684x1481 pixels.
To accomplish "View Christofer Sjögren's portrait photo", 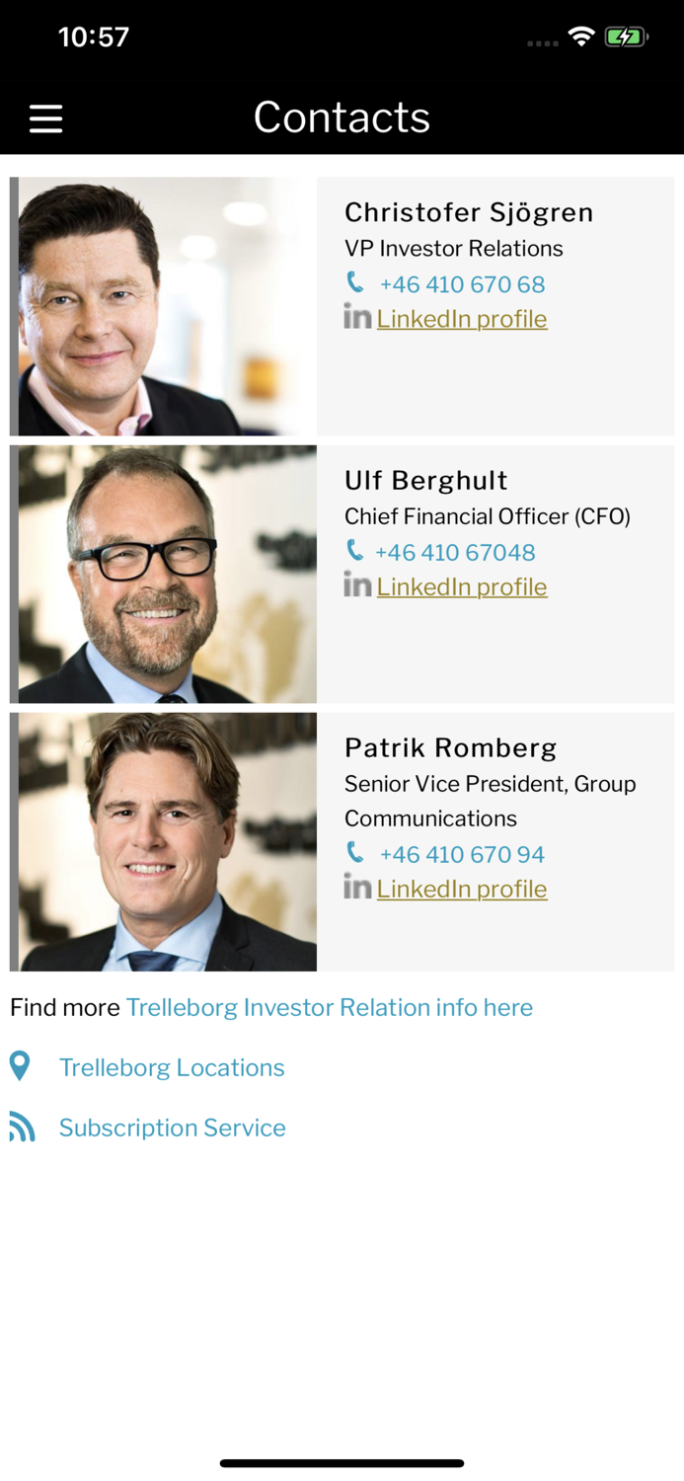I will 163,305.
